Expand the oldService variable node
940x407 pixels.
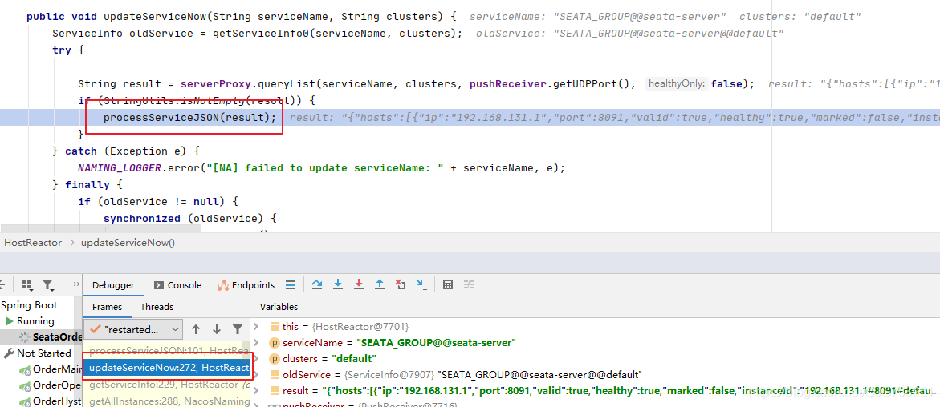pos(257,375)
